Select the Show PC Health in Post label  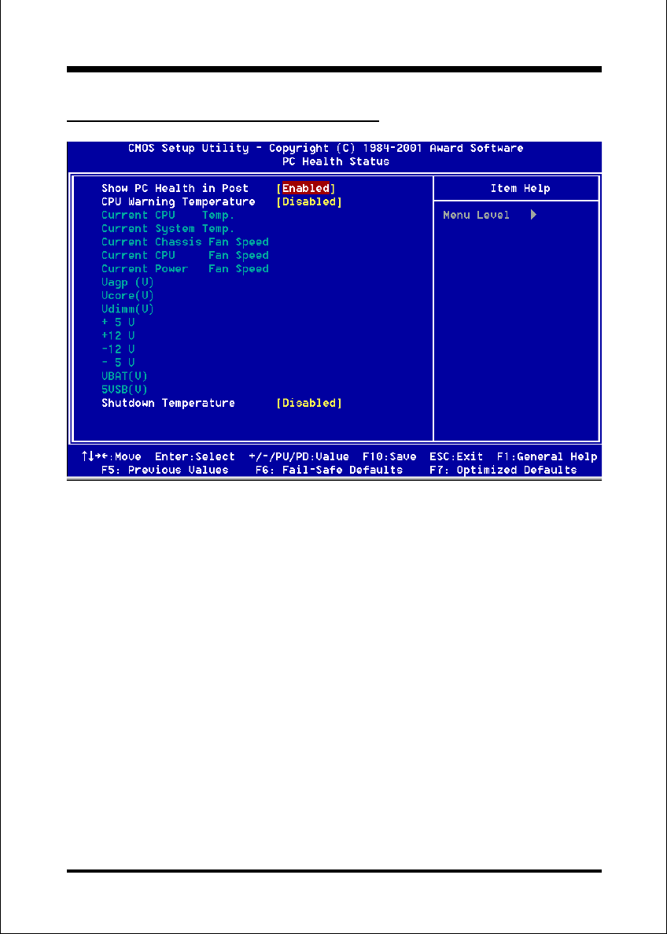point(175,188)
